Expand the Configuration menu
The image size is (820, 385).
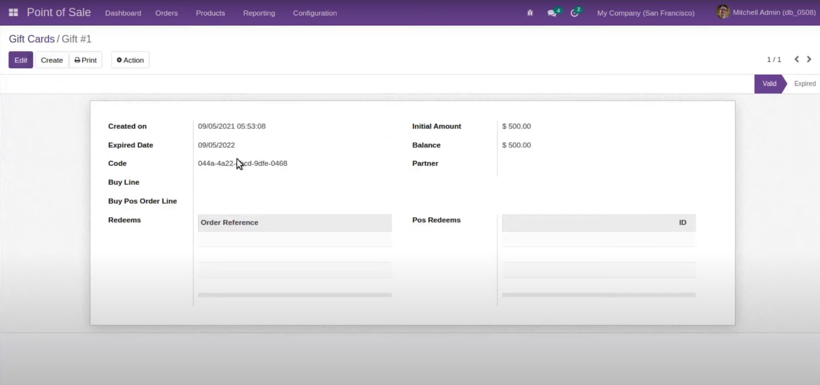[x=314, y=13]
